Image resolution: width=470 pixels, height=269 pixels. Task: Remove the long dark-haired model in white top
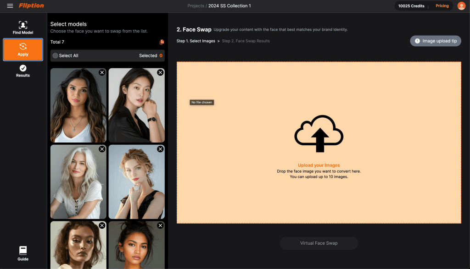(102, 72)
